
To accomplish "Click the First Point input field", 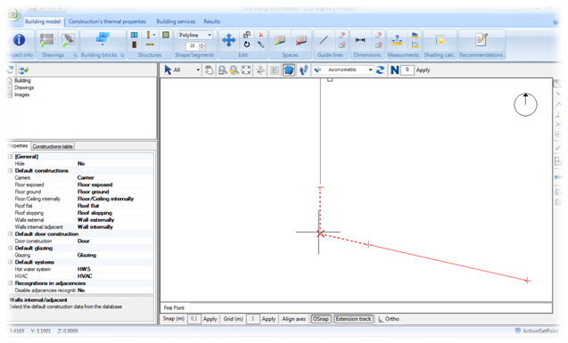I will 369,307.
